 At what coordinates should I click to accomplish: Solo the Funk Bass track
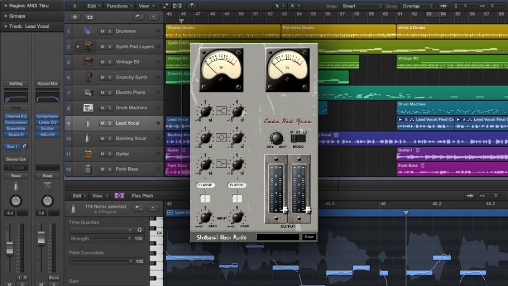[x=110, y=169]
